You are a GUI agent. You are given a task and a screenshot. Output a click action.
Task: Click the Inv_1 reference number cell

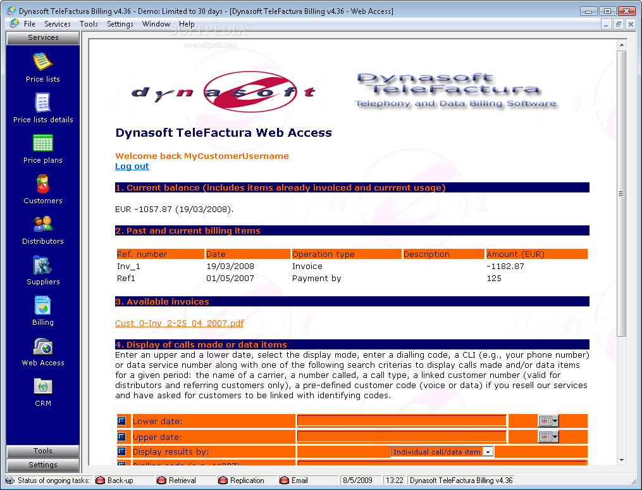tap(128, 267)
